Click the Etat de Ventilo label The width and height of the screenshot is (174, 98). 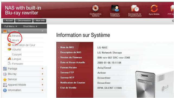(x=68, y=88)
